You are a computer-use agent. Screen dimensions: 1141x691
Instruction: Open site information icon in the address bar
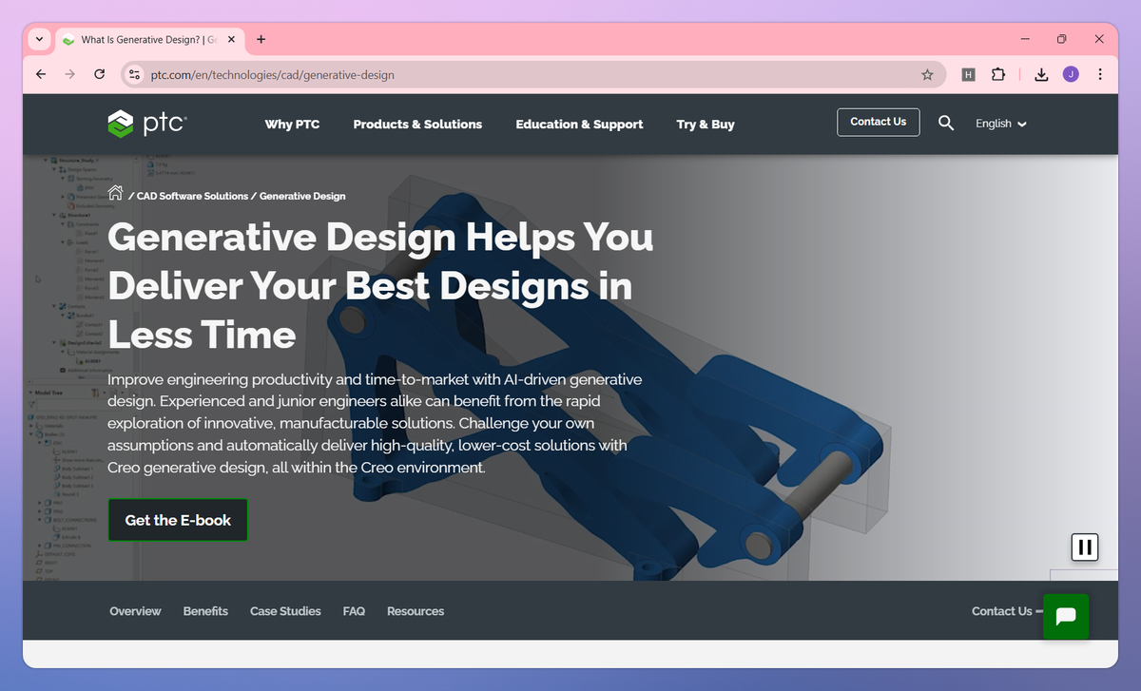134,73
